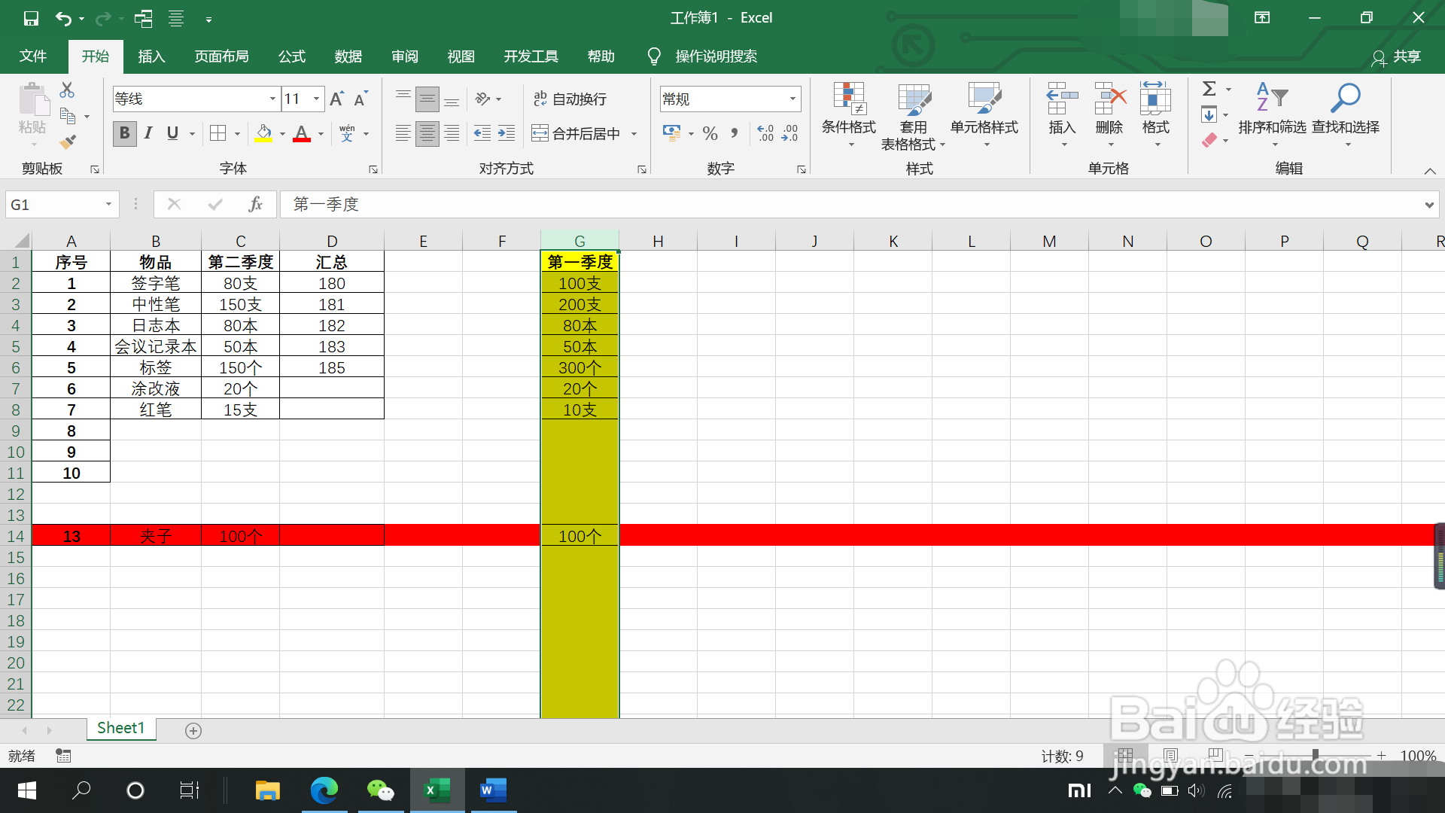The width and height of the screenshot is (1445, 813).
Task: Click the Insert Function fx icon
Action: (x=255, y=205)
